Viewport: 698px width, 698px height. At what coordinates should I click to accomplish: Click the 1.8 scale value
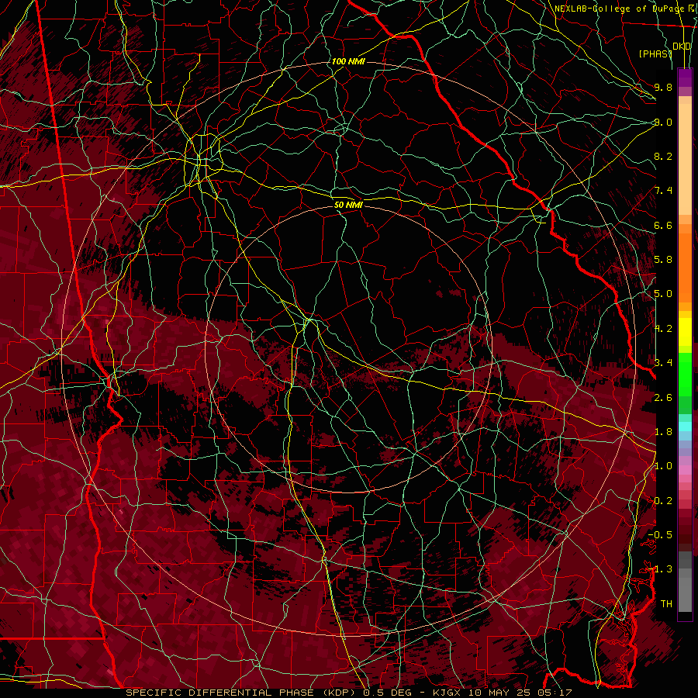click(x=663, y=432)
